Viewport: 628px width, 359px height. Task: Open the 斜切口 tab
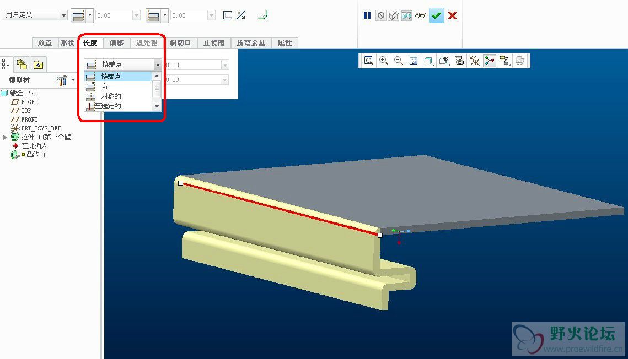(x=180, y=43)
